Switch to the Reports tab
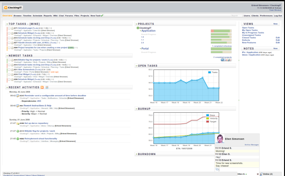 coord(47,15)
